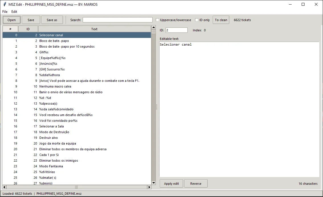Click status bar text 'Loaded: 6622 tickets'
Viewport: 323px width, 197px height.
[x=17, y=194]
